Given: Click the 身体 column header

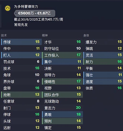Looking at the screenshot, I should point(86,35).
